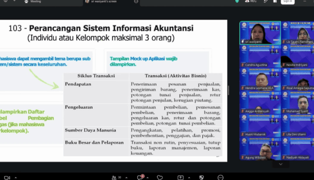
Task: Click the "Buku Besar dan Pelaporan" cell
Action: pos(96,148)
